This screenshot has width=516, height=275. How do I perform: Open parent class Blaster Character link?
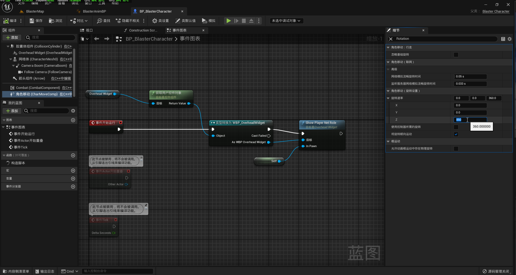point(496,11)
